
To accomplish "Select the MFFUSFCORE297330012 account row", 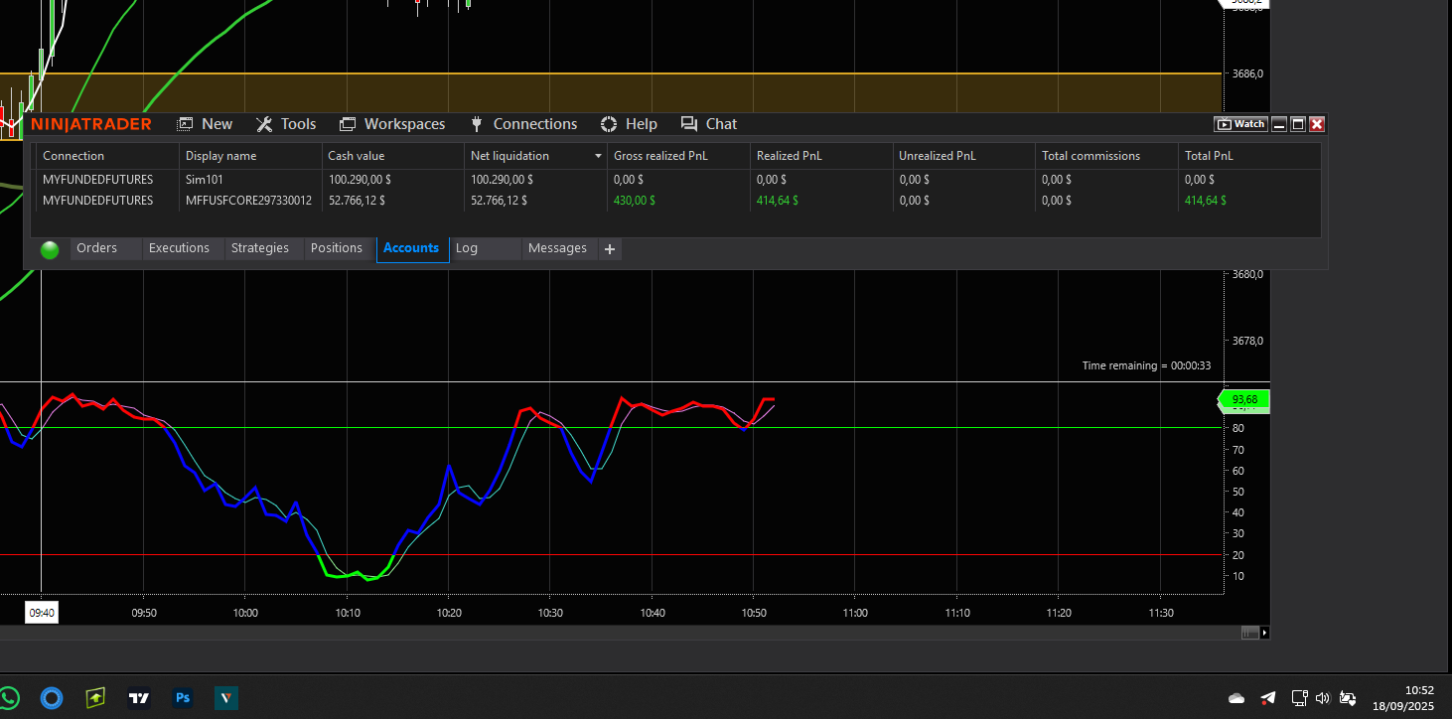I will (x=248, y=201).
